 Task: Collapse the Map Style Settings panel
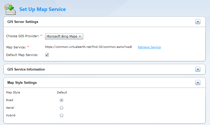[198, 82]
